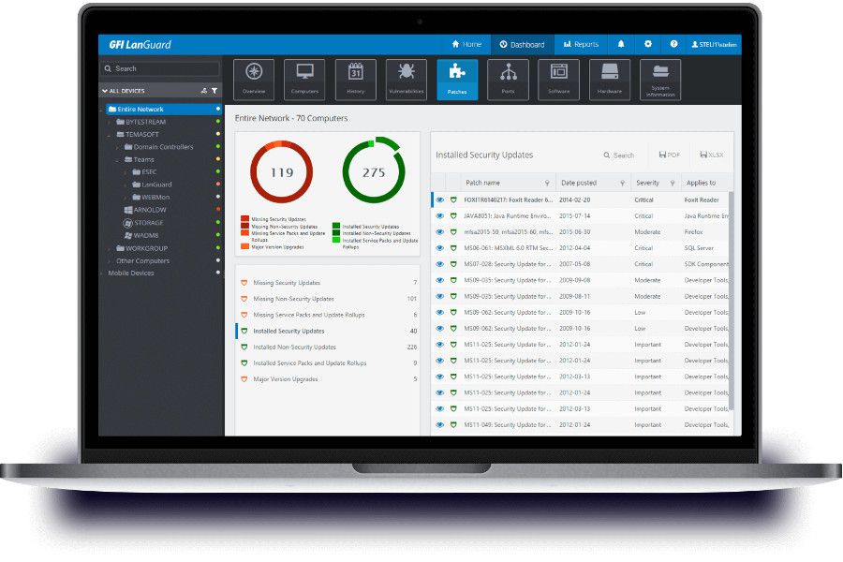Toggle the eye icon for the MS07-028 patch
Image resolution: width=843 pixels, height=562 pixels.
pos(440,264)
